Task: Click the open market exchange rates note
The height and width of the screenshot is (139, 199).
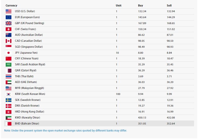Action: [x=66, y=130]
